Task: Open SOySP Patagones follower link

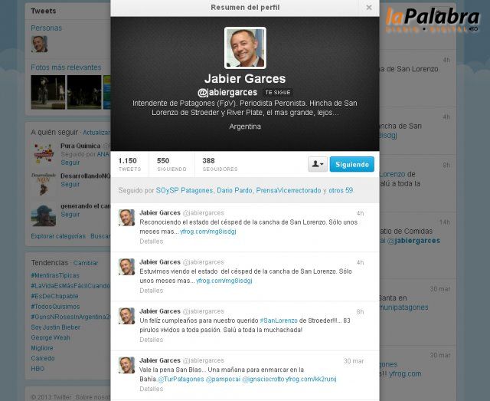Action: 185,190
